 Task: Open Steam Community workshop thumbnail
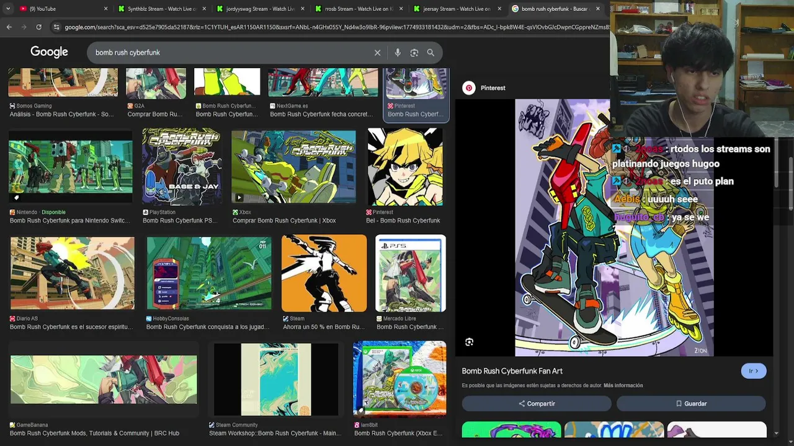[x=276, y=379]
